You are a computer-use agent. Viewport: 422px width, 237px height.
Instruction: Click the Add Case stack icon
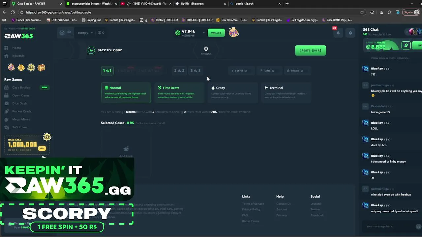click(x=126, y=149)
